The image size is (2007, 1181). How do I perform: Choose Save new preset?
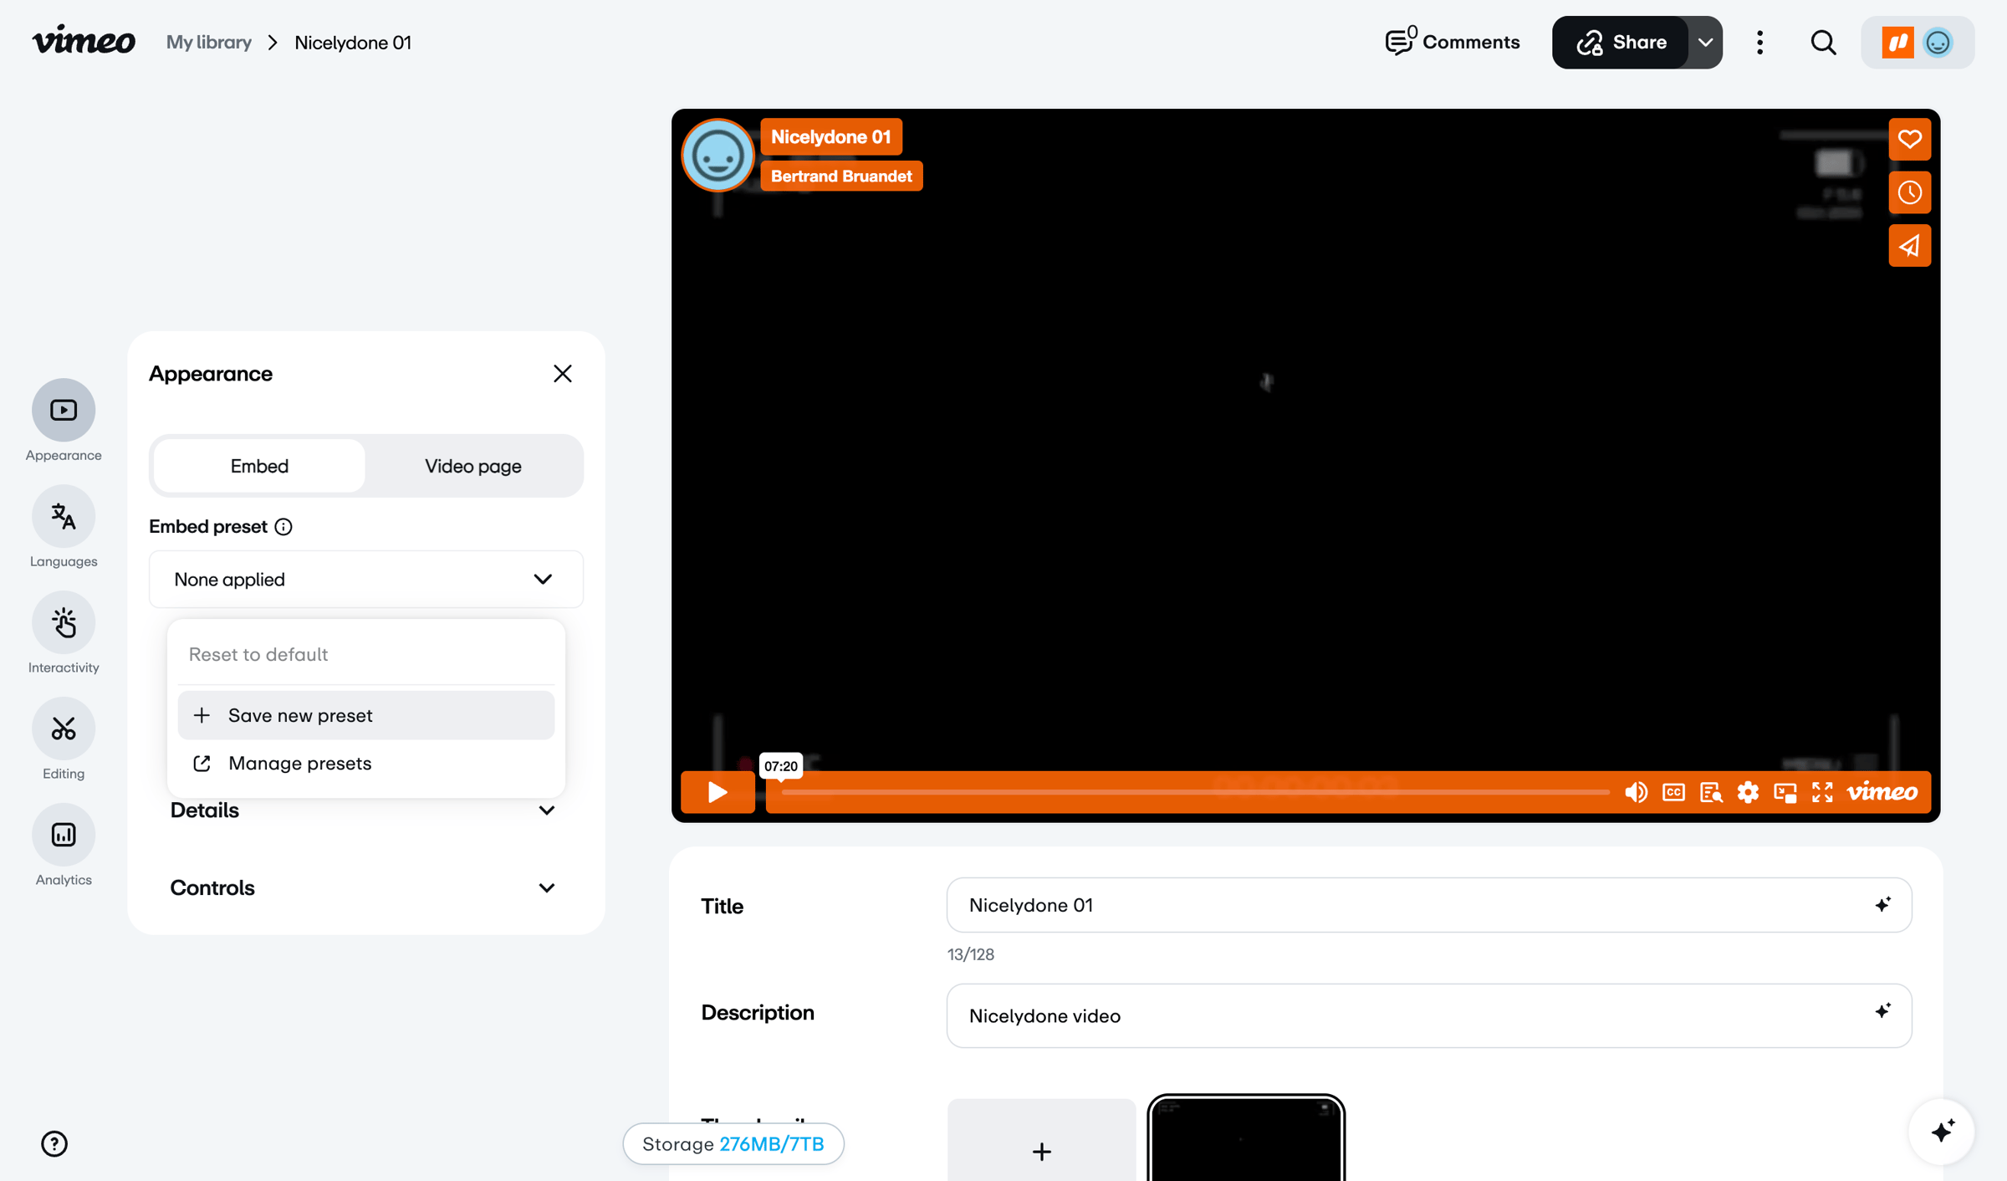pyautogui.click(x=366, y=715)
